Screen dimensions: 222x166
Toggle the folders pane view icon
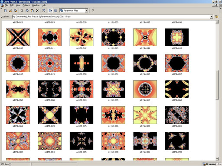(x=50, y=10)
